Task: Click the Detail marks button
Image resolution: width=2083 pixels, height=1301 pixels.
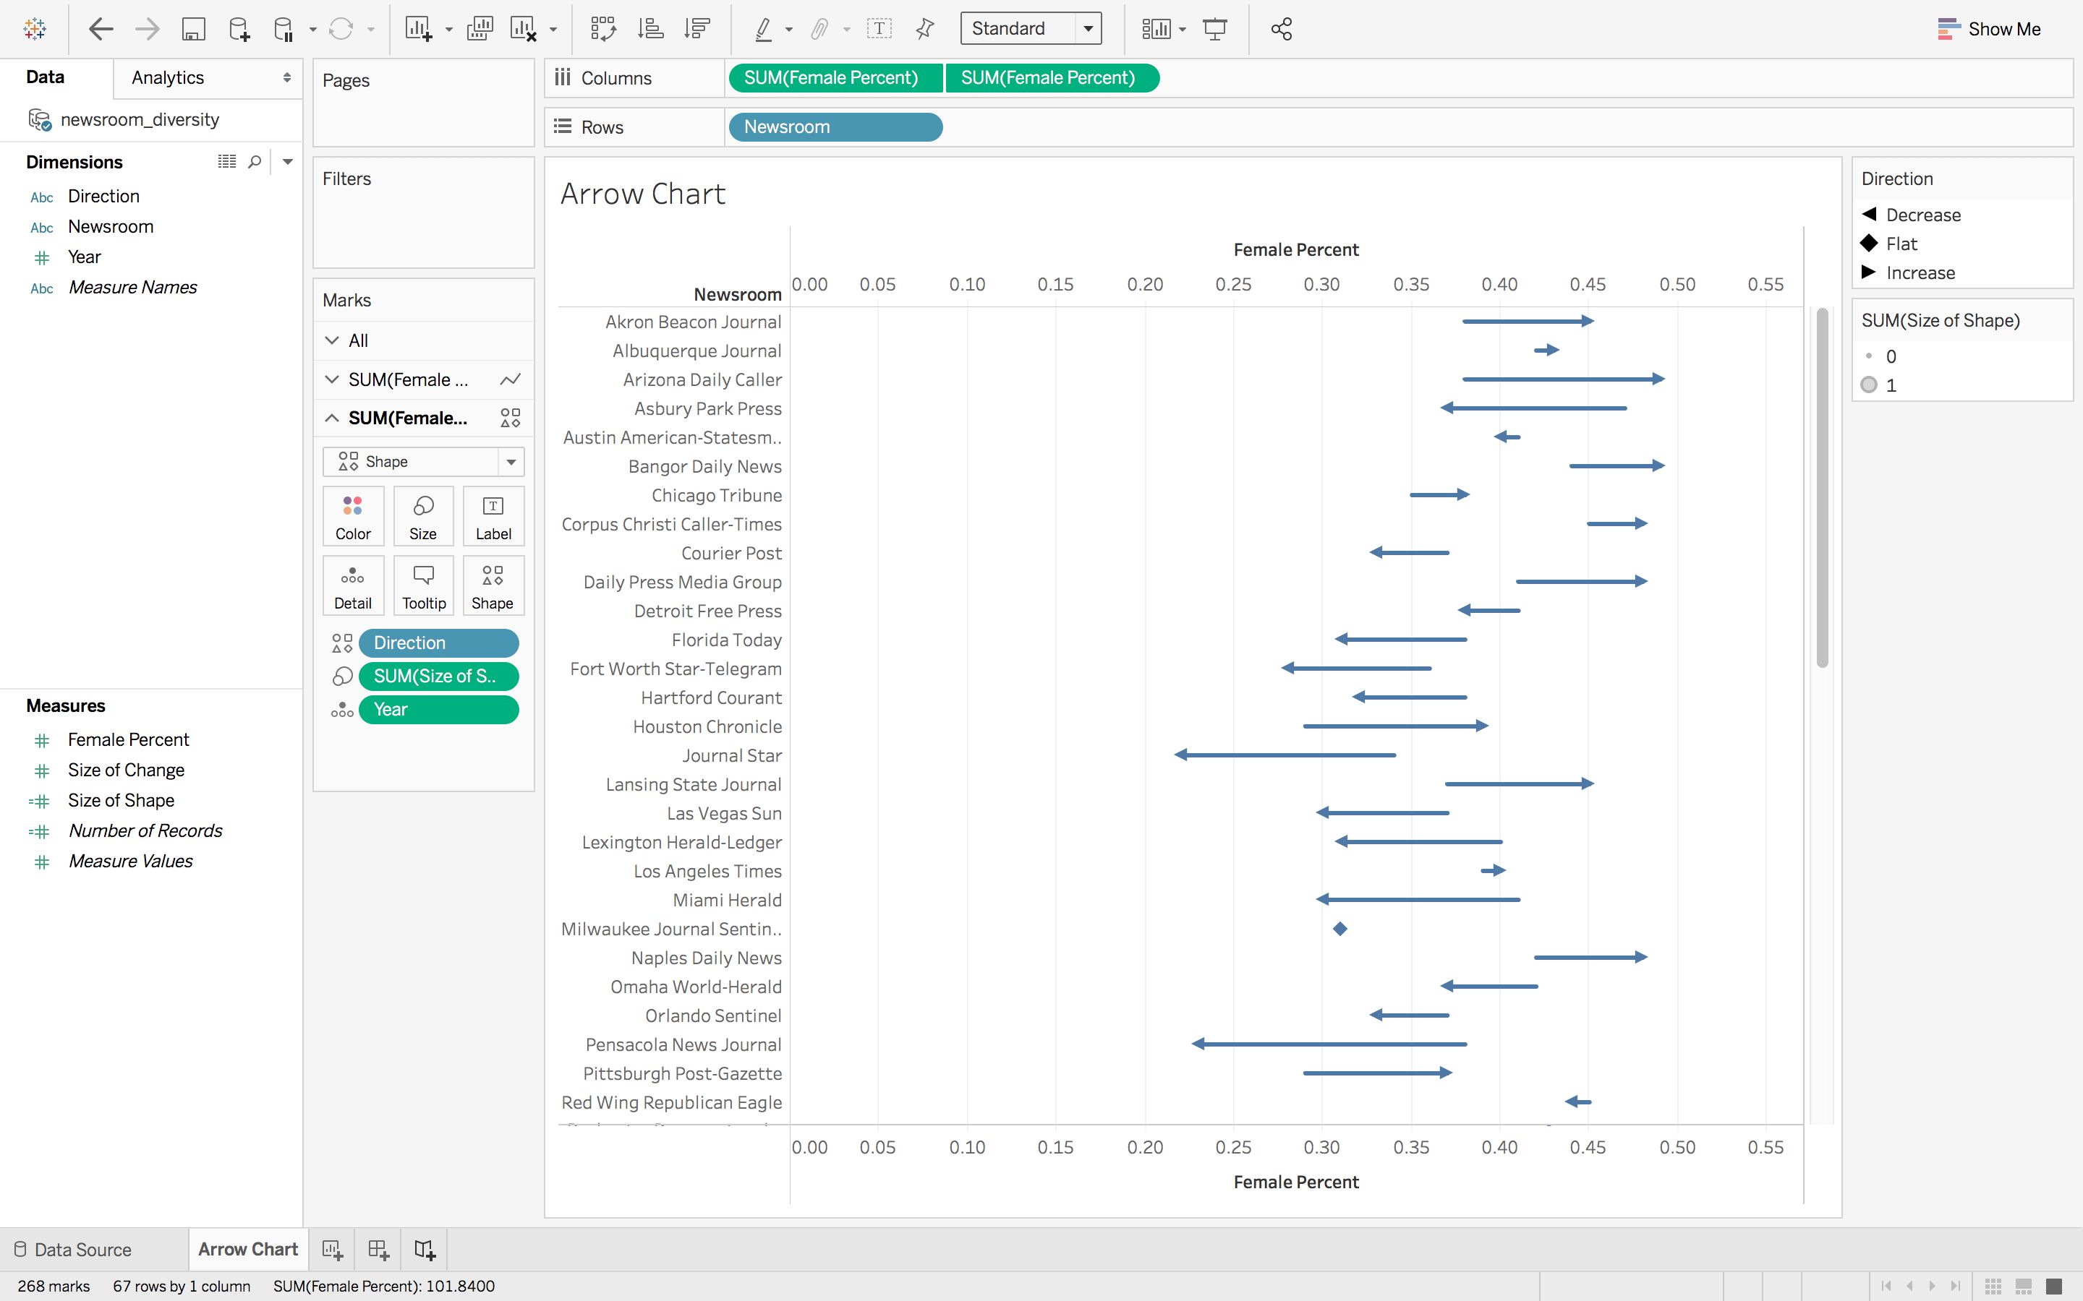Action: click(x=353, y=586)
